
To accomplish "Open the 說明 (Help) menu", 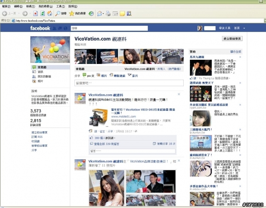I will (x=73, y=7).
